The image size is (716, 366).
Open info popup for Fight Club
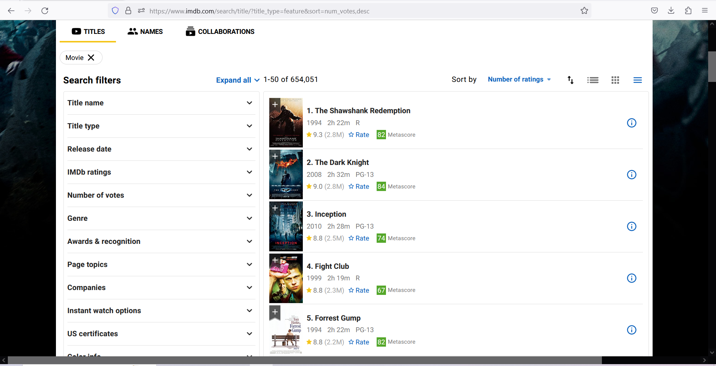[x=631, y=278]
